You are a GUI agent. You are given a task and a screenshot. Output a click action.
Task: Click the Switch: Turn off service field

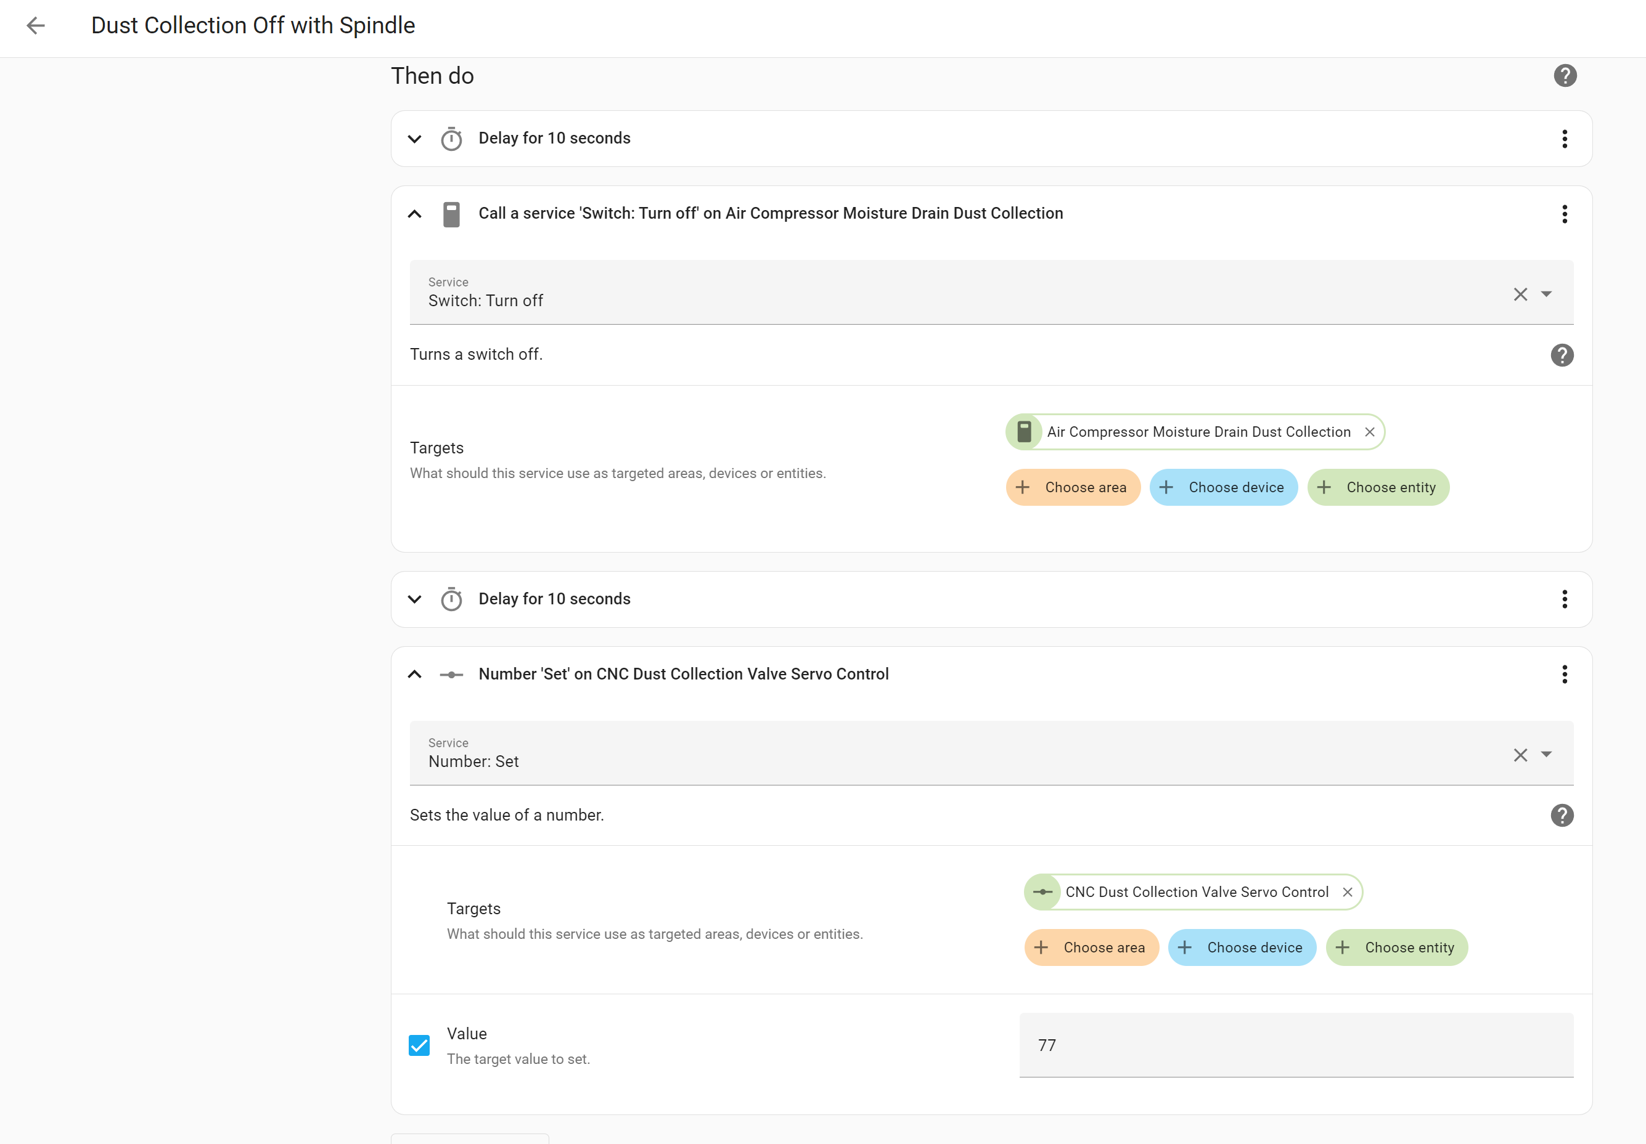click(991, 292)
